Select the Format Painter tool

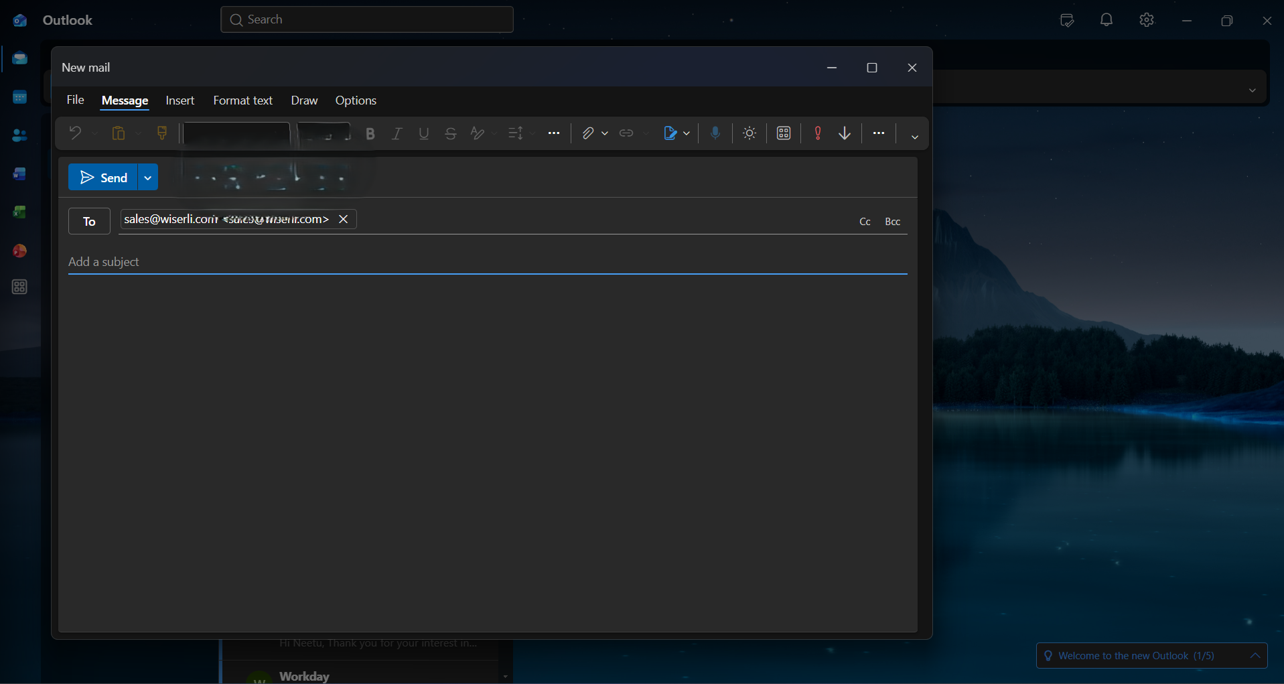click(x=162, y=133)
